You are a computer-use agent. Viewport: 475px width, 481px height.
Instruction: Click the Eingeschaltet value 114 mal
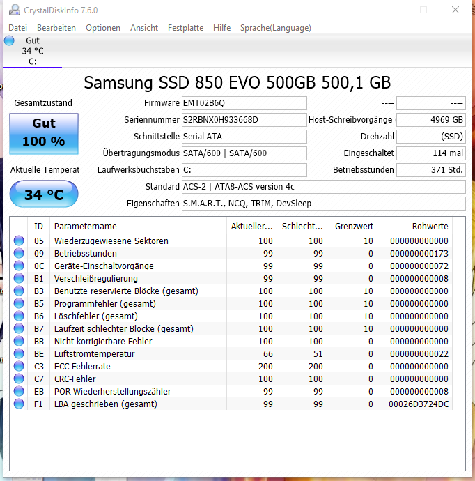tap(431, 153)
